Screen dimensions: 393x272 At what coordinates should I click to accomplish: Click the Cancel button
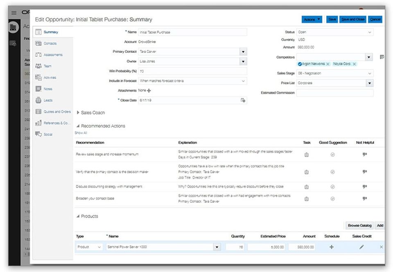pyautogui.click(x=375, y=19)
